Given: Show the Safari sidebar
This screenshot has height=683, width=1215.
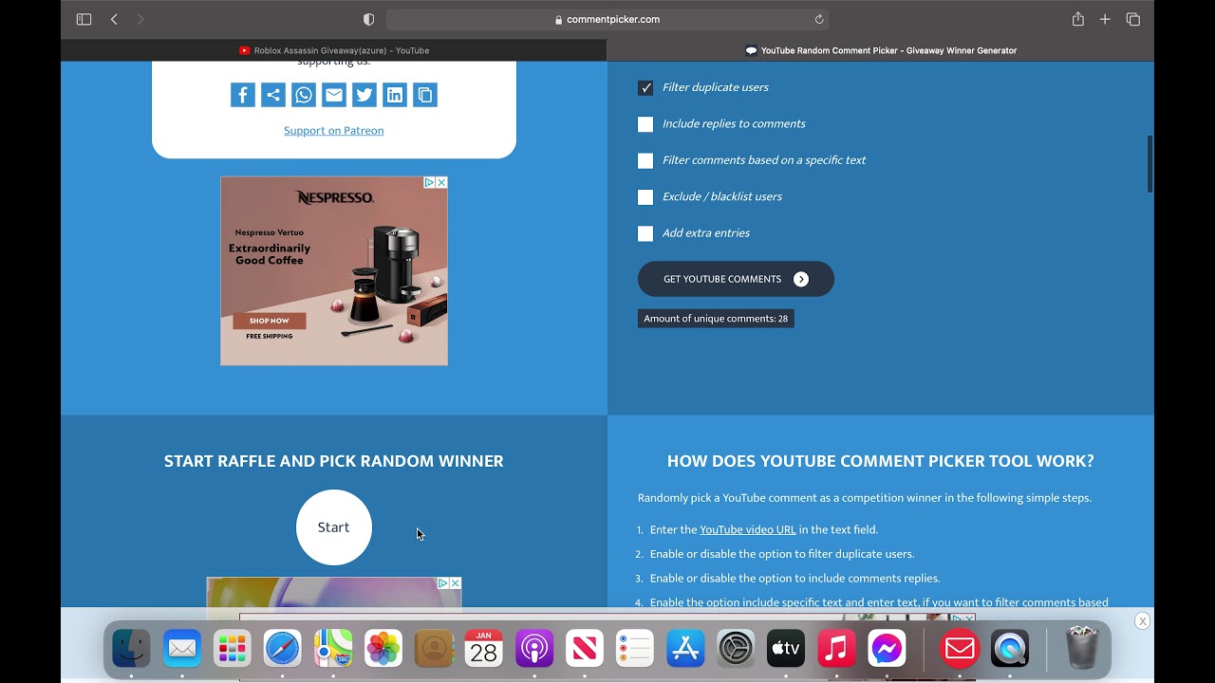Looking at the screenshot, I should 84,19.
